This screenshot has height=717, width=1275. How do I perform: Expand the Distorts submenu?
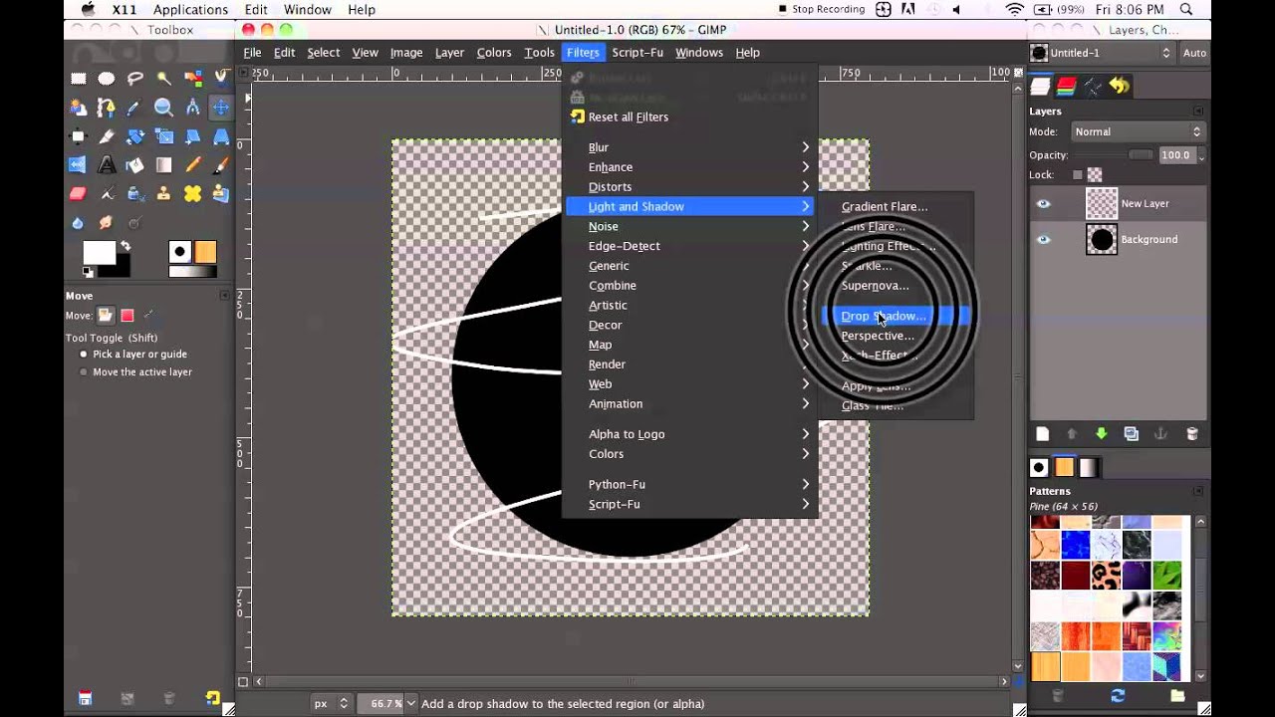point(691,187)
